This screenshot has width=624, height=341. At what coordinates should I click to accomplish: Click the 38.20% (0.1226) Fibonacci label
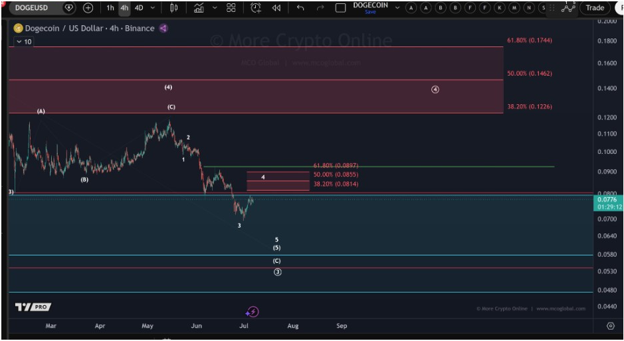point(529,107)
